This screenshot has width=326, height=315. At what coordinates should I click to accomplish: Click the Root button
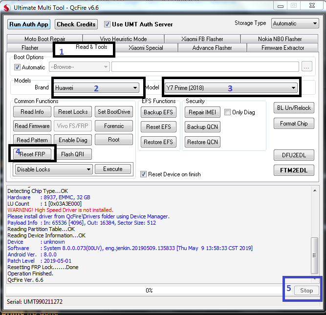[x=114, y=140]
